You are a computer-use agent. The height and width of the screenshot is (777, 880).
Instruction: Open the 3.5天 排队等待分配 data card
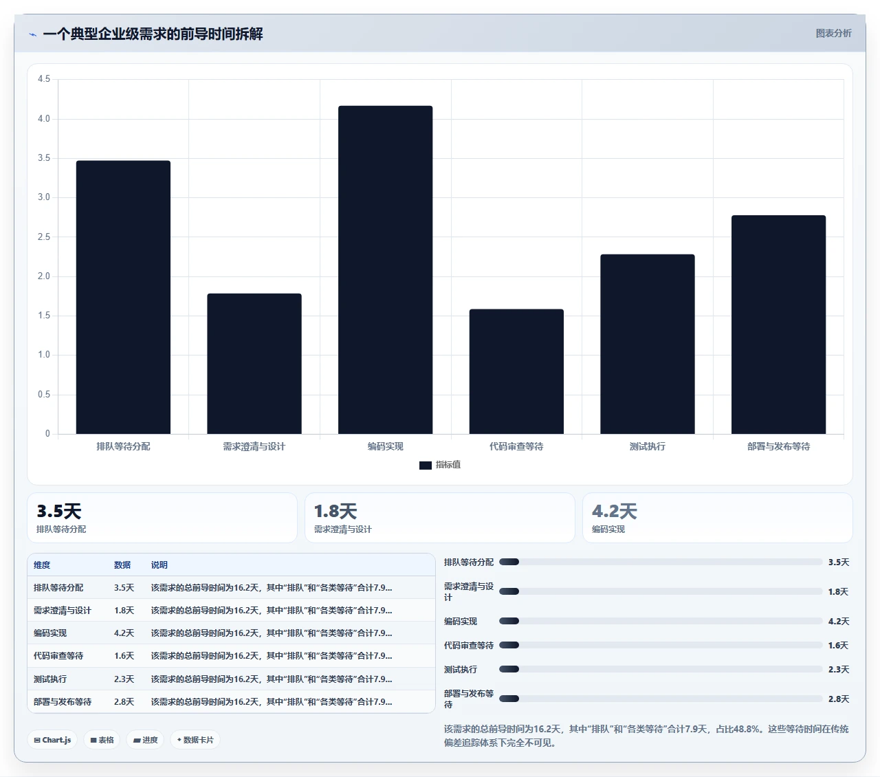(x=162, y=518)
